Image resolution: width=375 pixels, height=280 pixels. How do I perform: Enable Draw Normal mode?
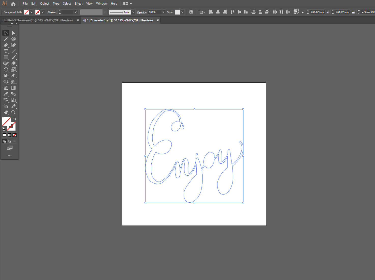pyautogui.click(x=4, y=141)
